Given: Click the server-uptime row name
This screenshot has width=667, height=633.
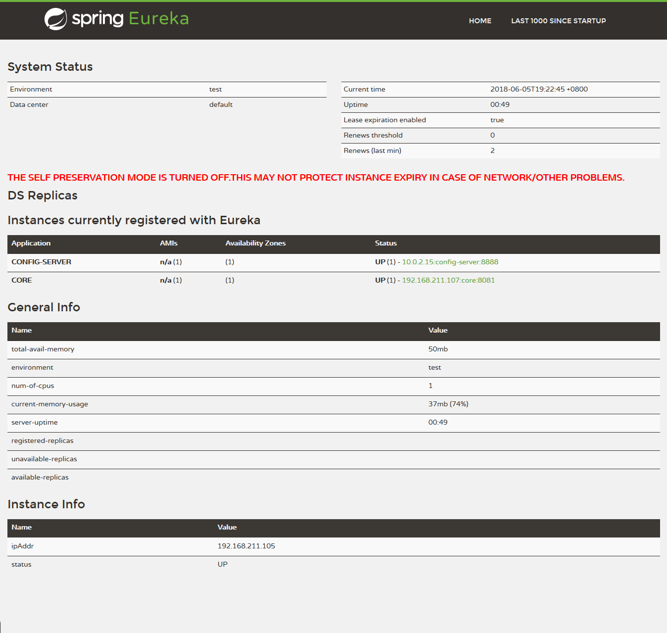Looking at the screenshot, I should [34, 422].
